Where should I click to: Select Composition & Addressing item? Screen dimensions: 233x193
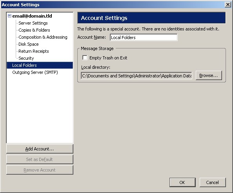coord(43,37)
